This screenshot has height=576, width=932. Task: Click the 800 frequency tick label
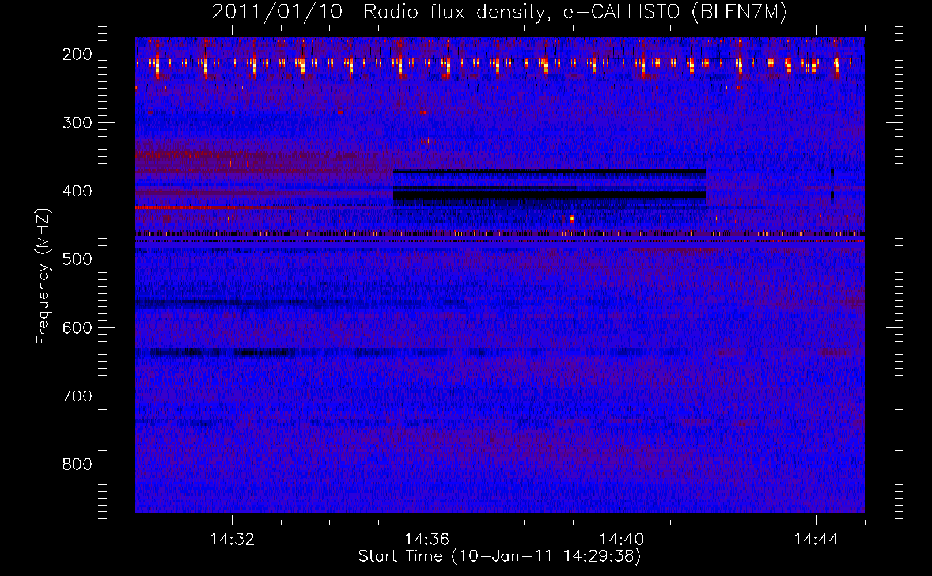[77, 464]
